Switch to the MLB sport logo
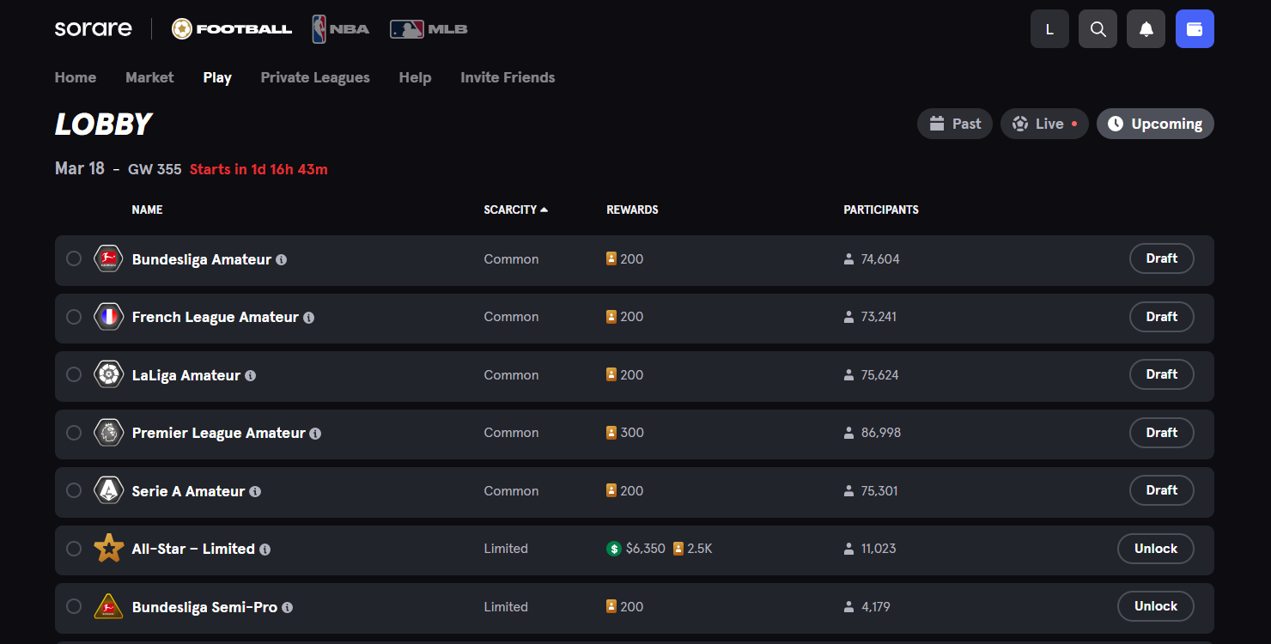The height and width of the screenshot is (644, 1271). point(429,29)
